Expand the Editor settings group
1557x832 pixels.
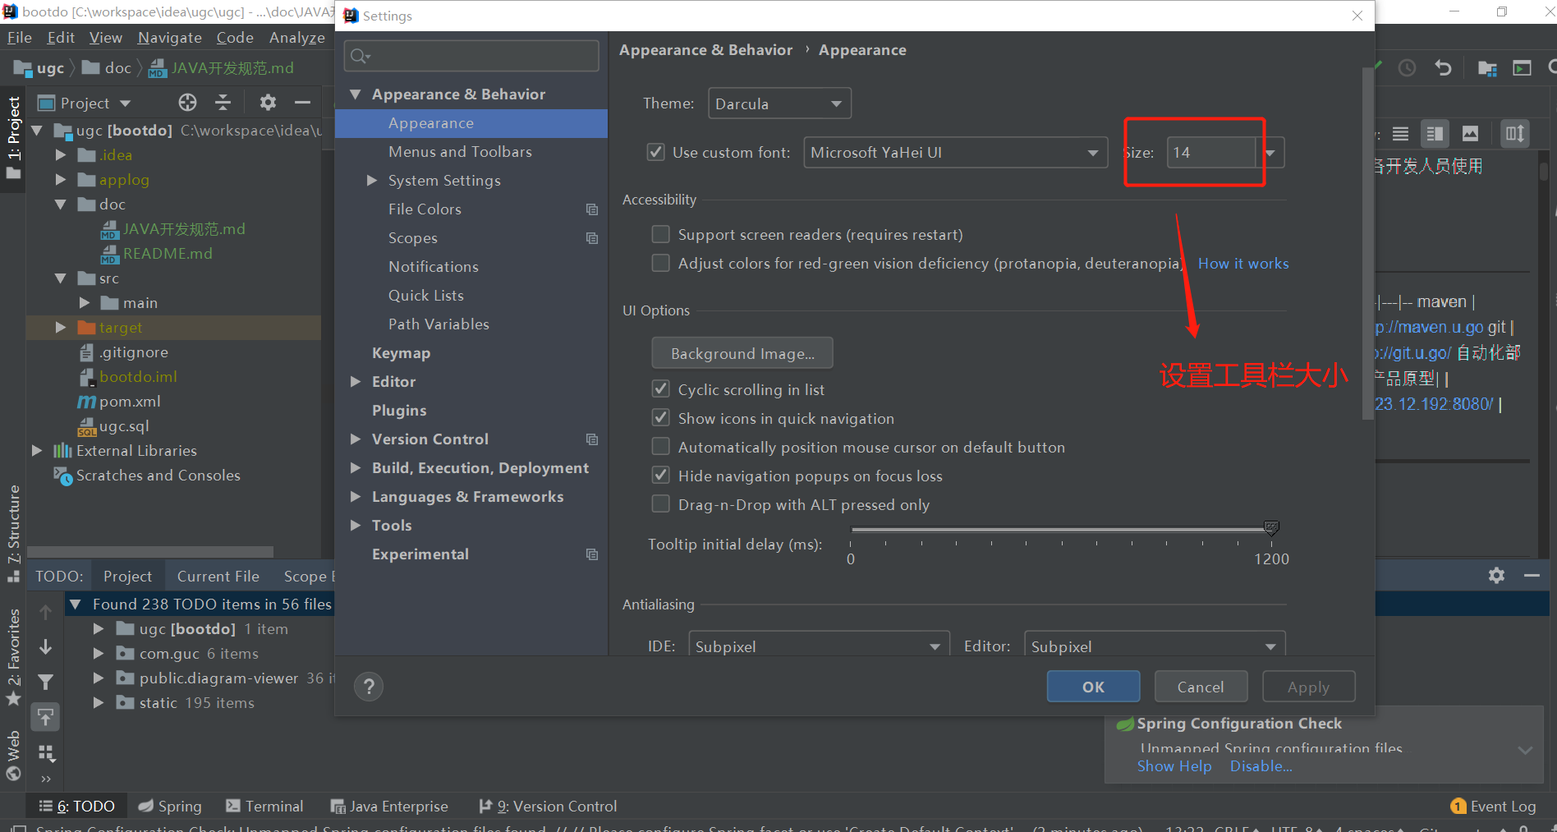[356, 381]
